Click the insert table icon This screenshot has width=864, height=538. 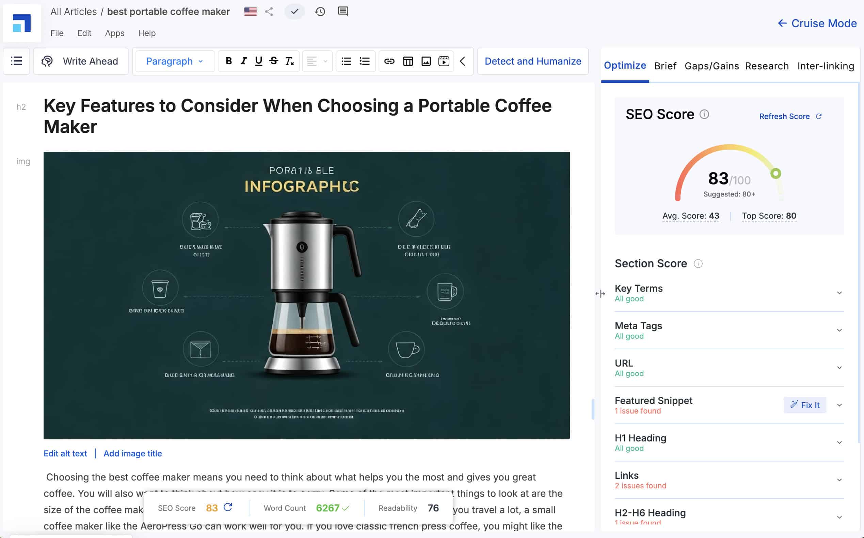(408, 61)
